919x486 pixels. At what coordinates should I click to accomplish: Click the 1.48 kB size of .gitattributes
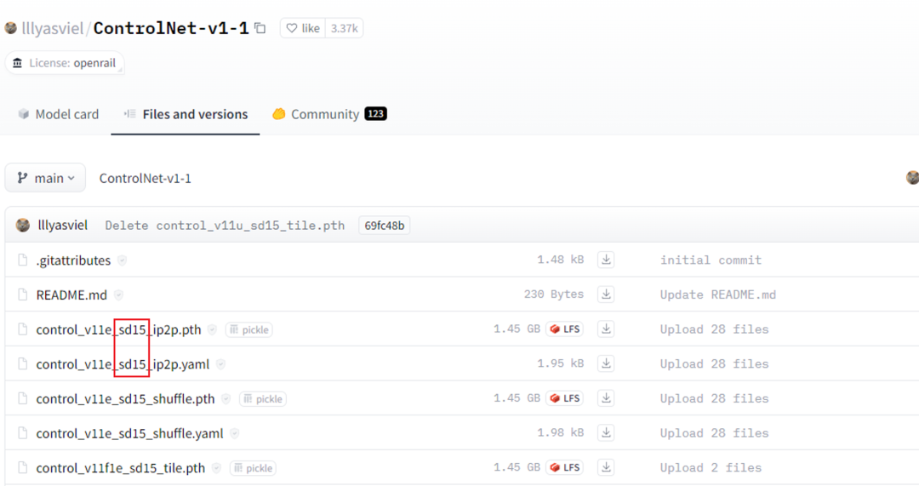click(560, 259)
